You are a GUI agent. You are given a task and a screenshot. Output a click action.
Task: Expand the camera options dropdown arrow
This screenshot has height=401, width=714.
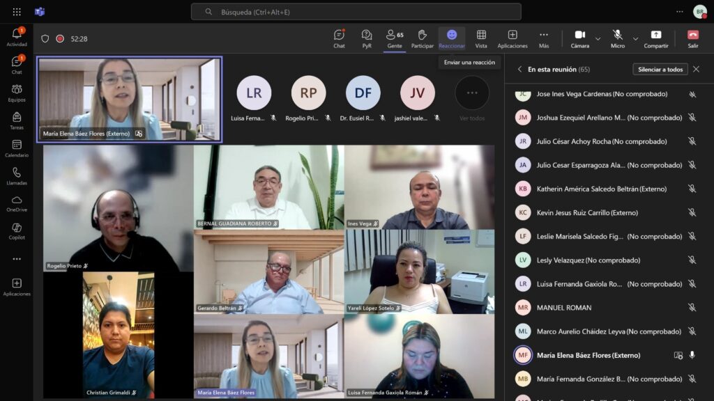[598, 38]
